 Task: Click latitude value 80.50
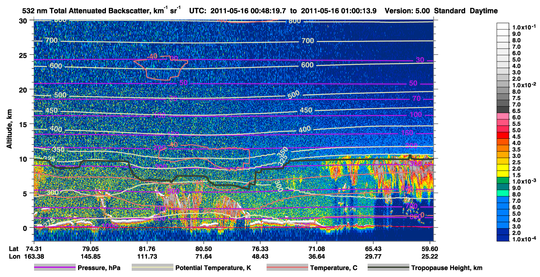[x=203, y=249]
